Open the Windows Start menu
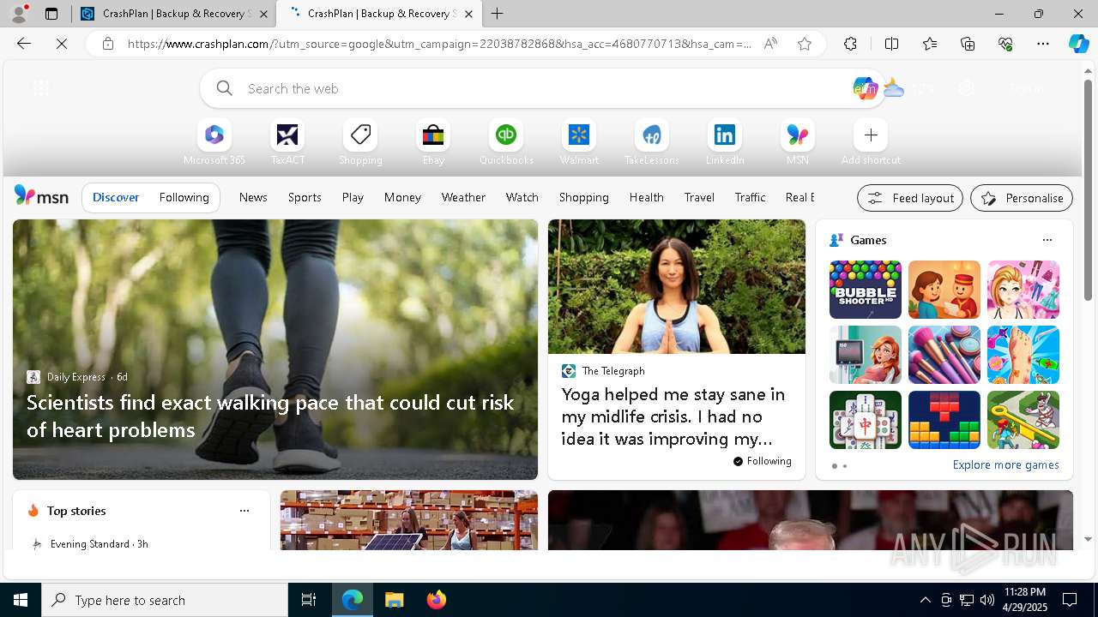The image size is (1098, 617). [21, 600]
